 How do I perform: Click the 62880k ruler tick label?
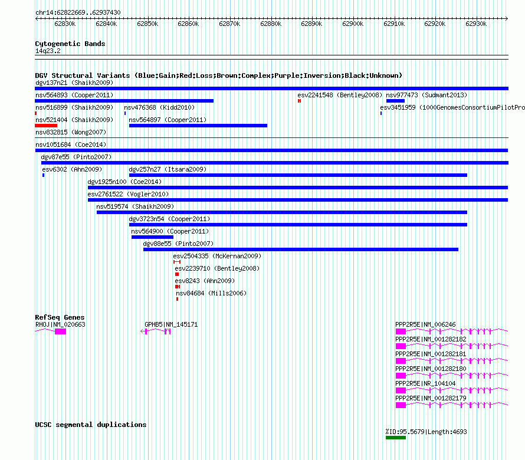click(271, 24)
